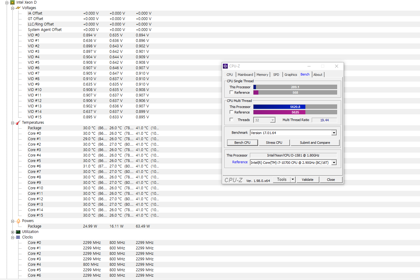The height and width of the screenshot is (280, 420).
Task: Click the blue Reference link label
Action: 240,162
